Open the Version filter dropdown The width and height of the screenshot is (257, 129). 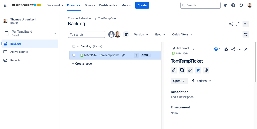point(141,34)
